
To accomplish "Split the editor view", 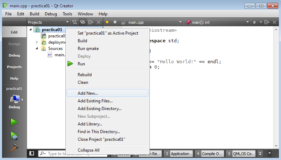I will [x=267, y=22].
